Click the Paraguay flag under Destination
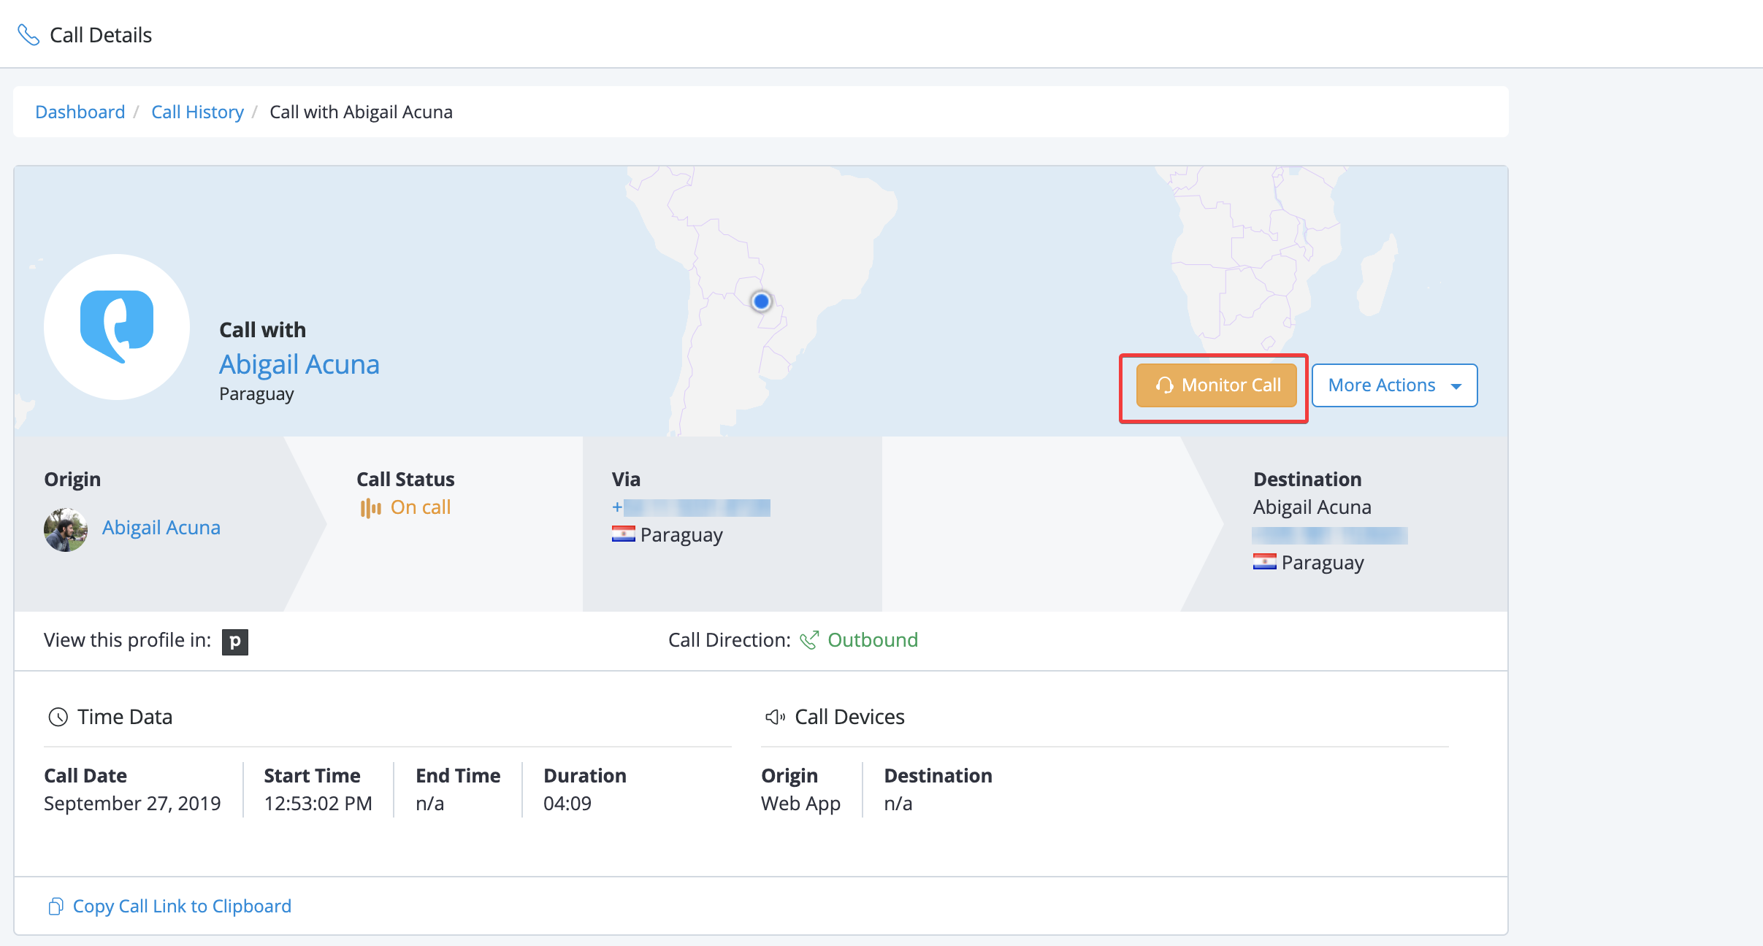 coord(1264,562)
